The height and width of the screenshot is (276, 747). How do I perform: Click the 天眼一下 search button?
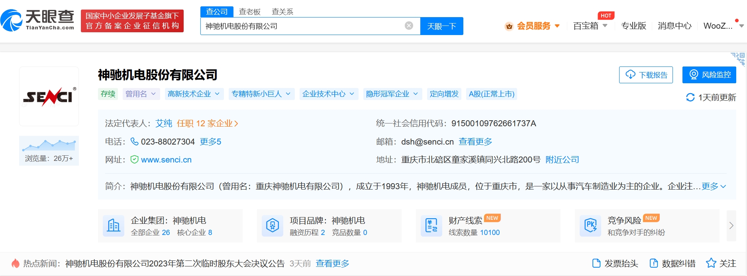coord(442,26)
